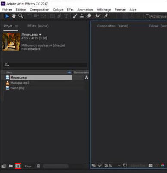Create a new folder in Project panel
This screenshot has height=173, width=167.
11,166
